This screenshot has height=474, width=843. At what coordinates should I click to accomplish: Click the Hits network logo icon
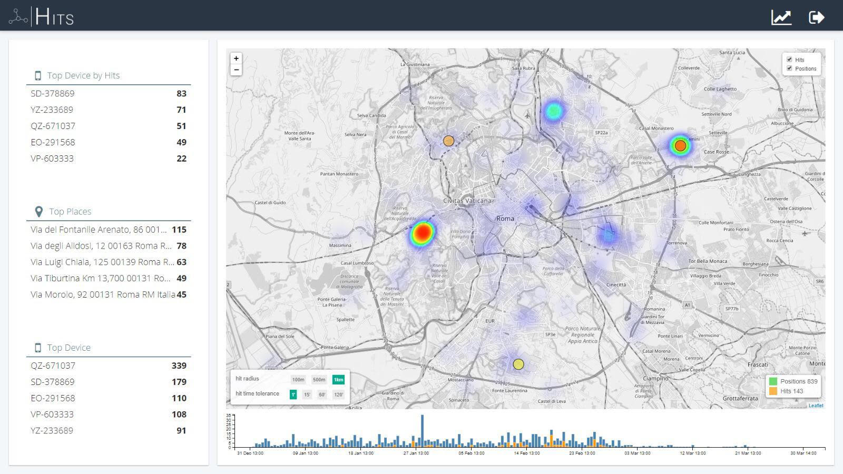[18, 17]
